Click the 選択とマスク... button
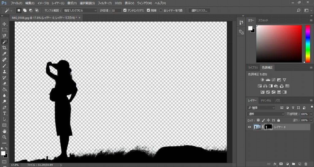314x167 pixels. click(199, 10)
